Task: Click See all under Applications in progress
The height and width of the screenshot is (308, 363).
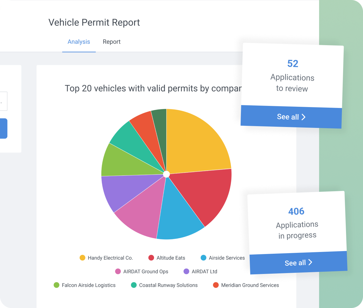Action: [299, 263]
